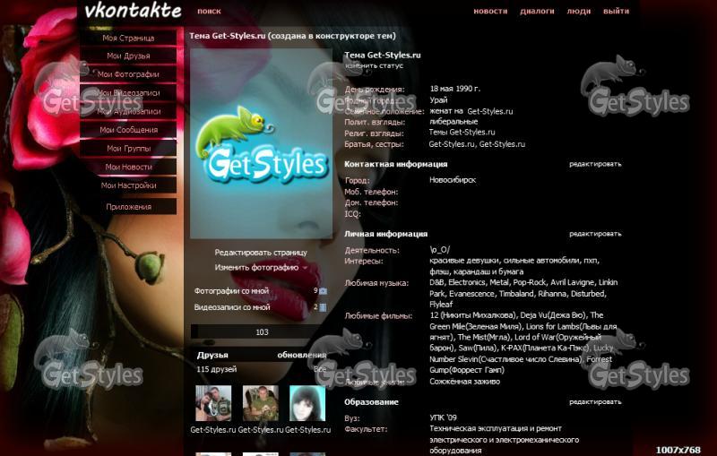Open the third friend's avatar with dark hair

point(307,403)
